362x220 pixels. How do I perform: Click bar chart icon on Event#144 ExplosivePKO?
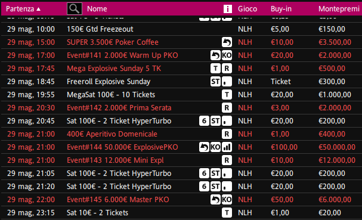point(227,147)
